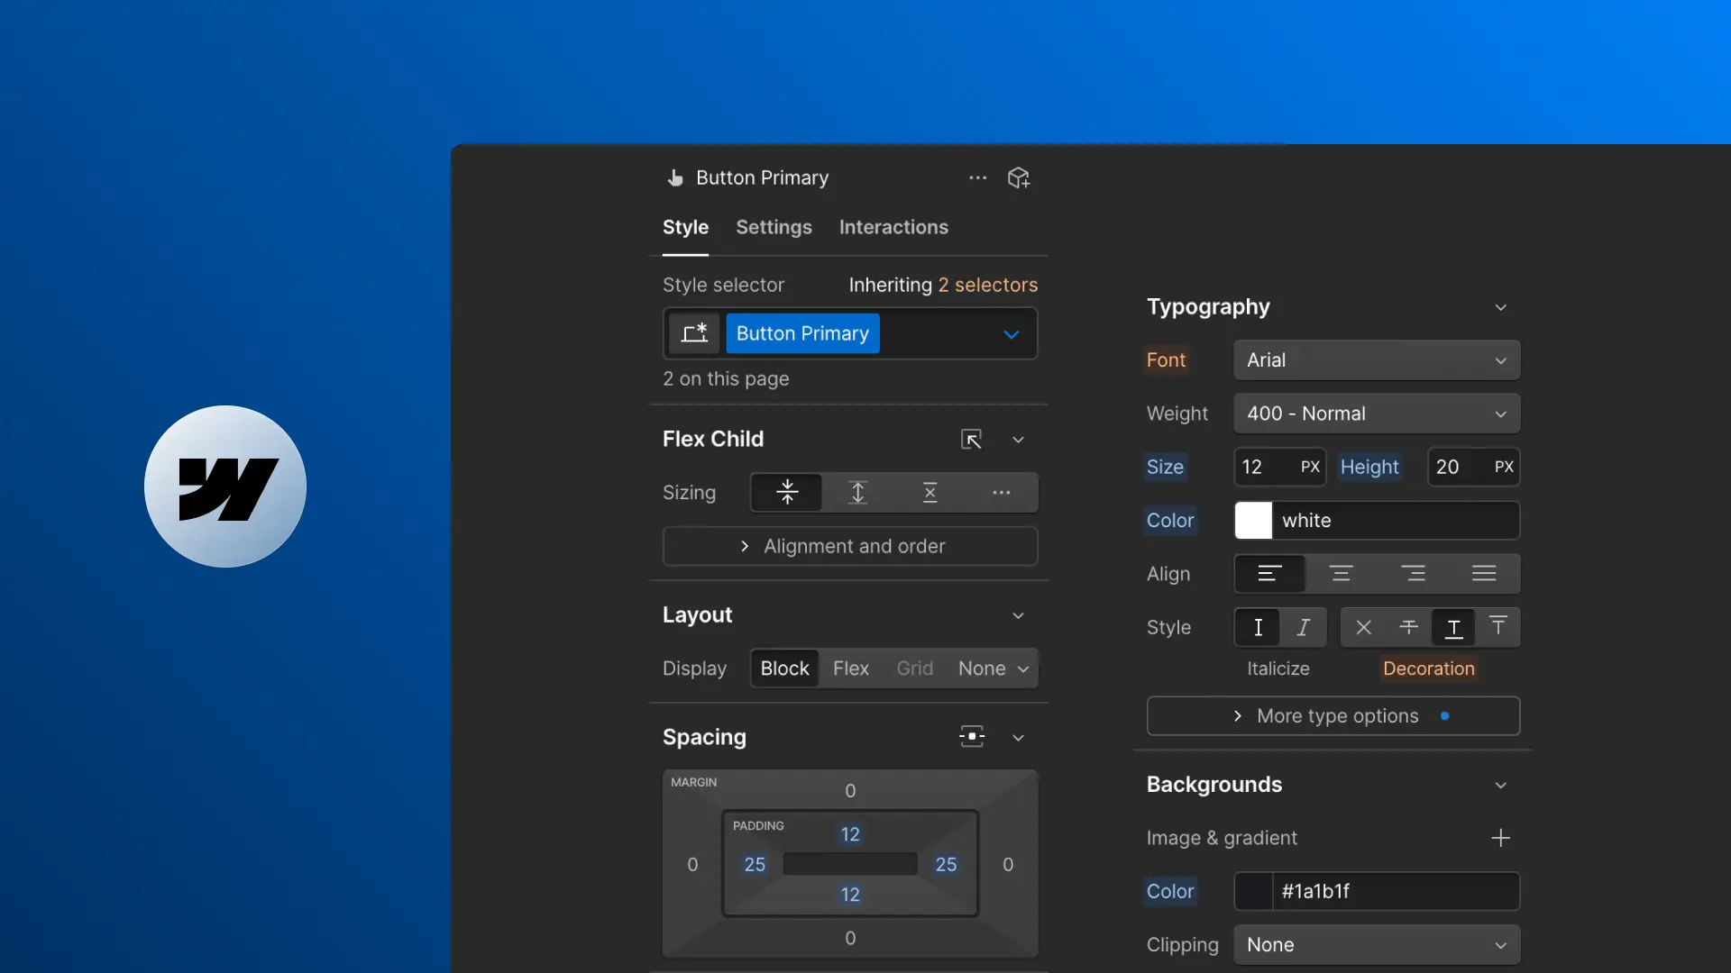Expand Alignment and order options
Viewport: 1731px width, 973px height.
850,546
